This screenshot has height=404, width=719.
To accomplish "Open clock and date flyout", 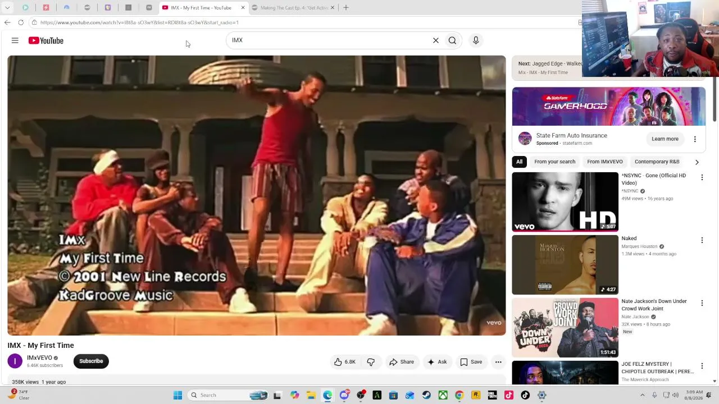I will point(693,395).
